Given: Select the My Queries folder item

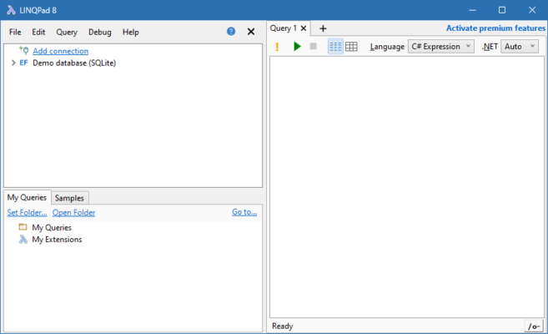Looking at the screenshot, I should coord(52,228).
